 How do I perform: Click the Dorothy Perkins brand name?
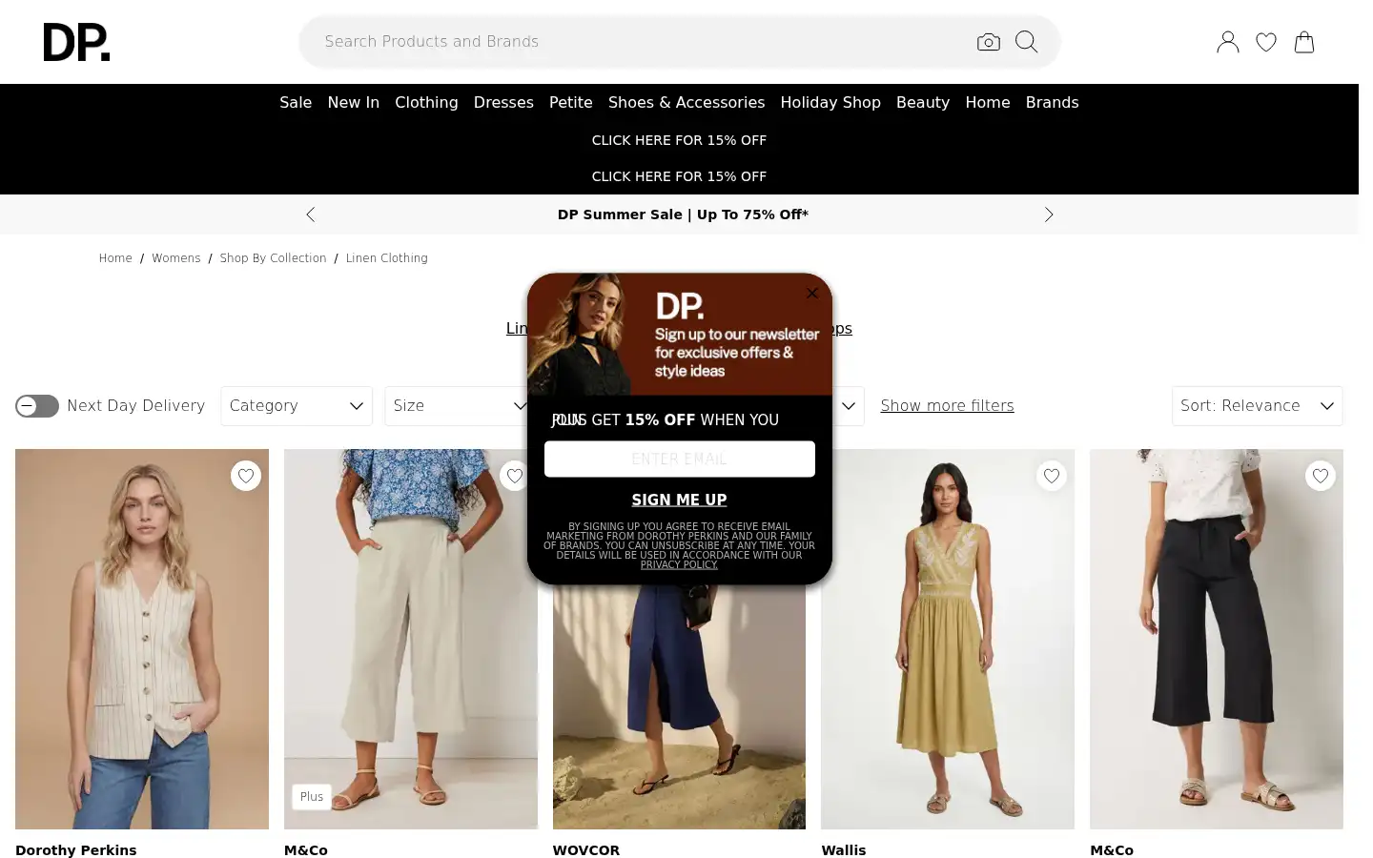pyautogui.click(x=76, y=850)
